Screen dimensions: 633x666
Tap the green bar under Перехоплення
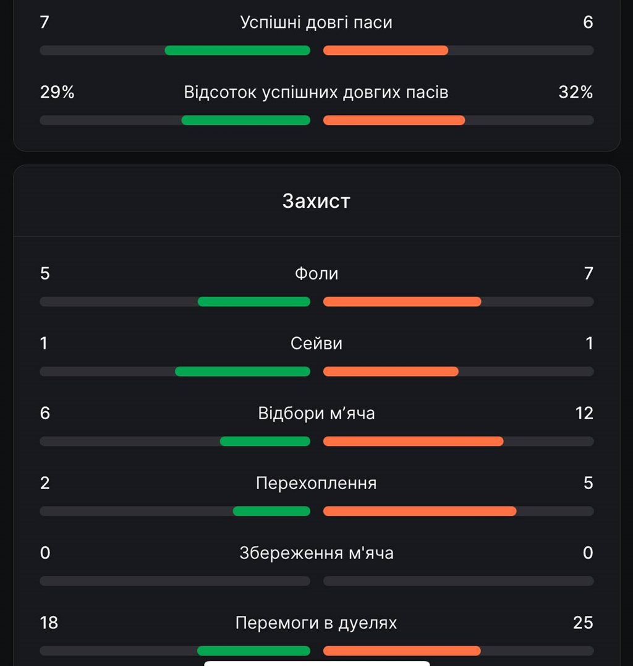[272, 511]
